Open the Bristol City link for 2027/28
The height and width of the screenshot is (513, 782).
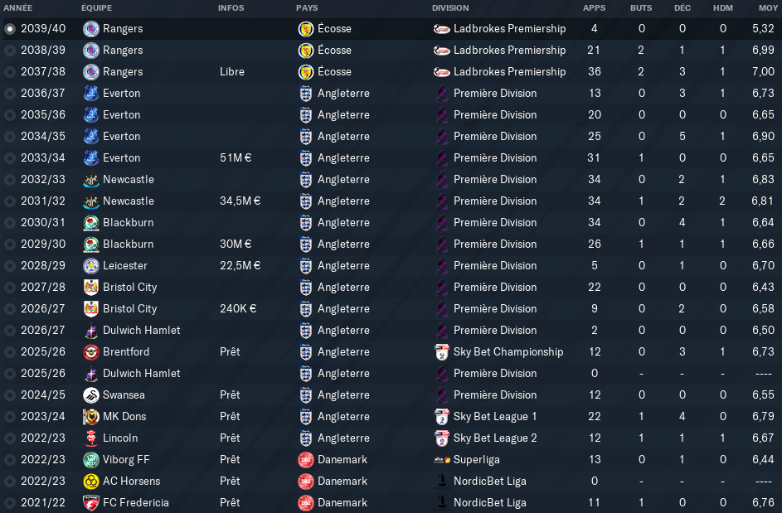point(129,287)
